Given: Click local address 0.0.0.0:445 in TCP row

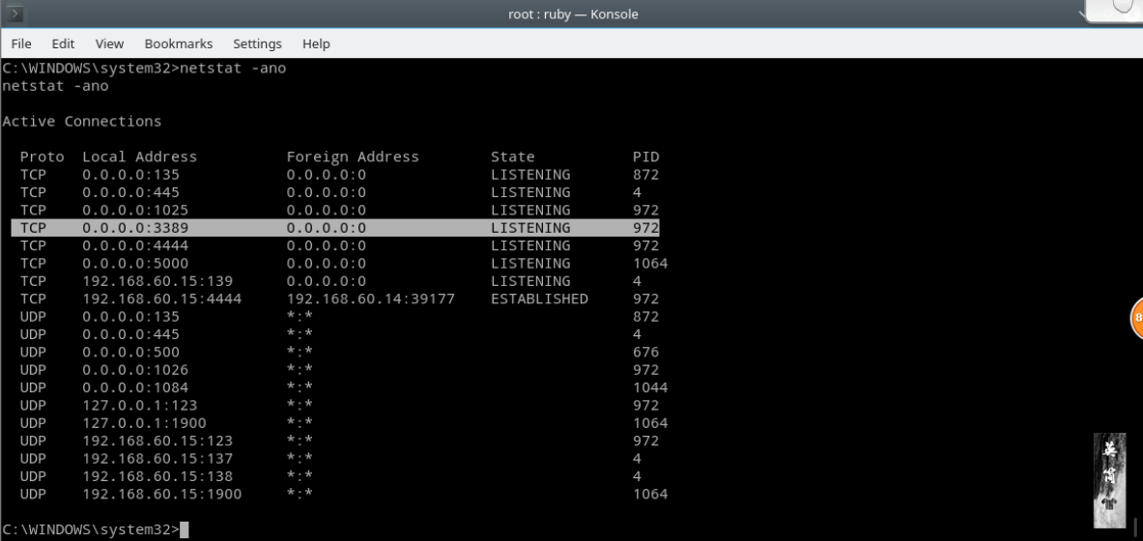Looking at the screenshot, I should pyautogui.click(x=130, y=192).
